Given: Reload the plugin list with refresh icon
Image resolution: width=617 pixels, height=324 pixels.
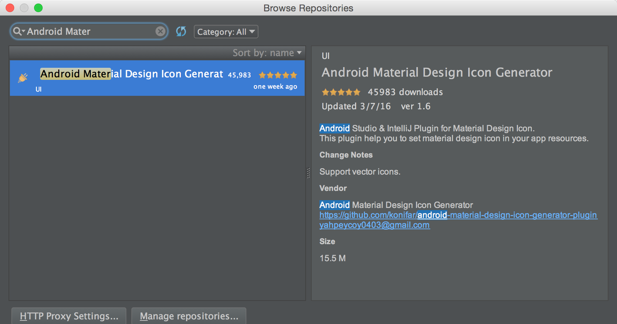Looking at the screenshot, I should pyautogui.click(x=181, y=32).
